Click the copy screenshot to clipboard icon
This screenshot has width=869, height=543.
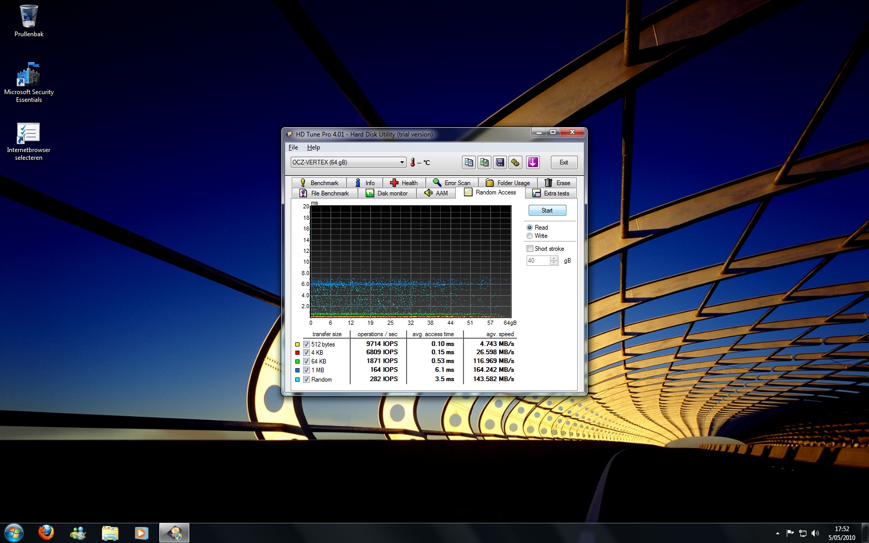[484, 162]
